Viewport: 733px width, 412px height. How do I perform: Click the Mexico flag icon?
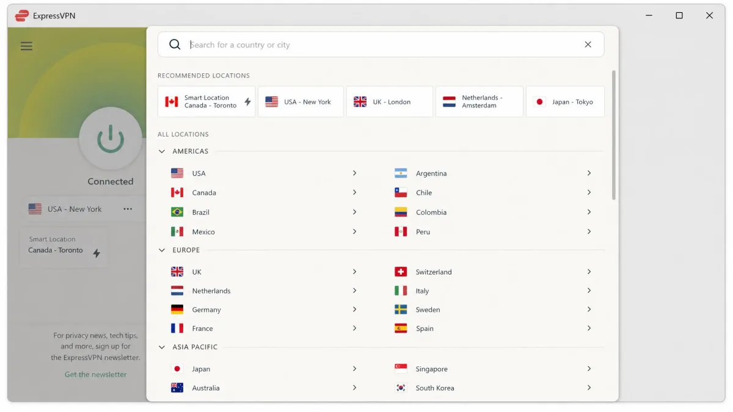coord(177,231)
